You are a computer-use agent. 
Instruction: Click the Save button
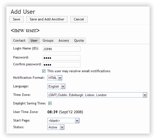point(17,19)
